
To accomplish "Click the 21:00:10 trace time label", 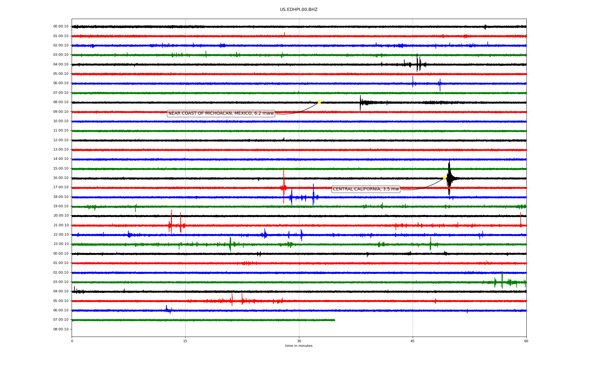I will point(61,225).
